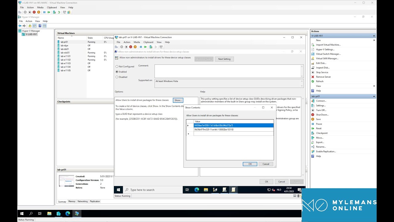Click Stop Service icon in Actions pane
The width and height of the screenshot is (394, 222).
pyautogui.click(x=313, y=72)
